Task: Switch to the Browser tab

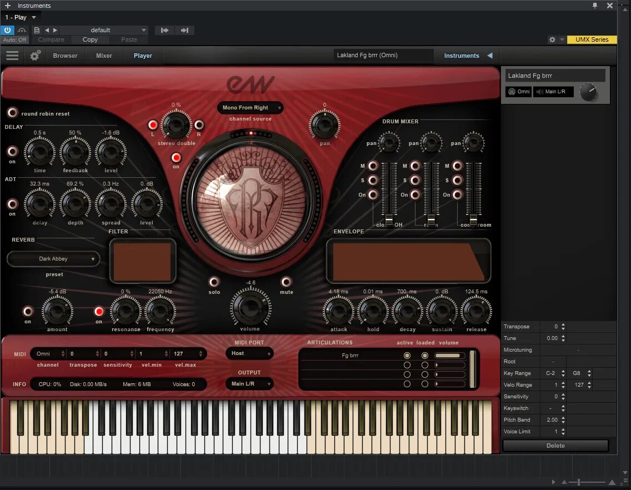Action: tap(65, 56)
